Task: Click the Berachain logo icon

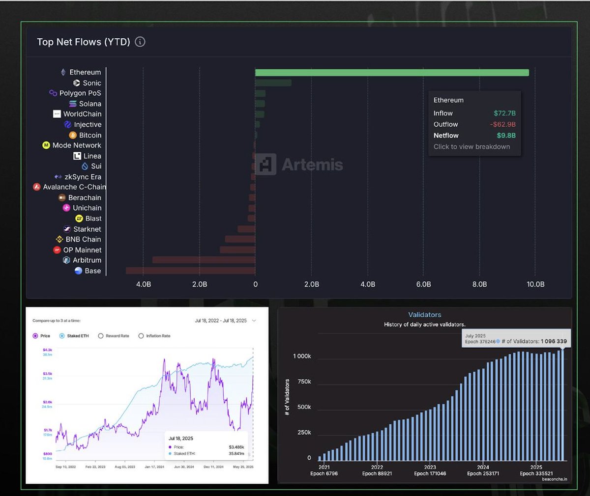Action: click(62, 197)
